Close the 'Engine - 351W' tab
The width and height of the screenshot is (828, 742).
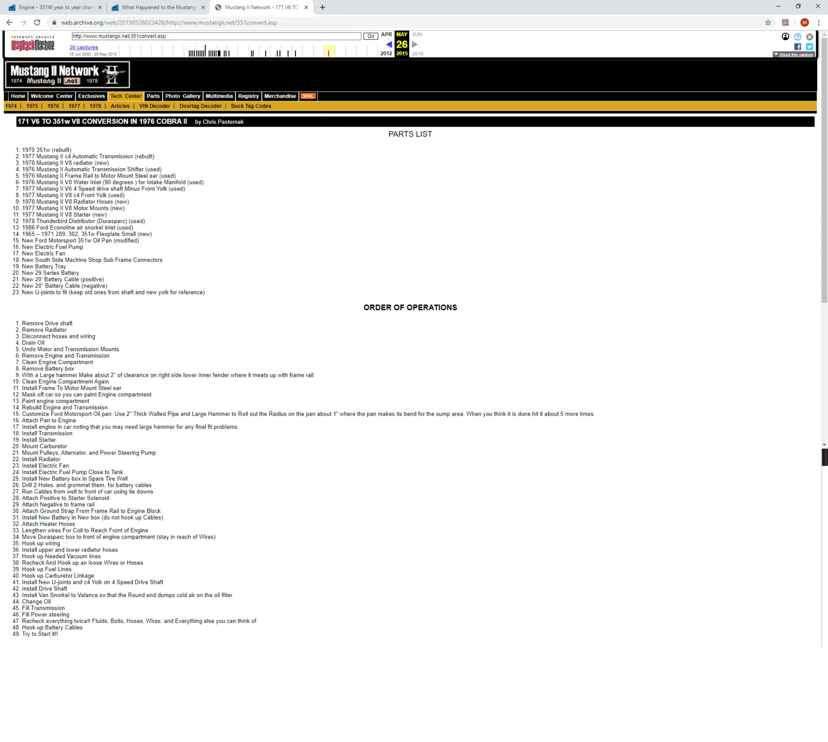click(x=100, y=7)
